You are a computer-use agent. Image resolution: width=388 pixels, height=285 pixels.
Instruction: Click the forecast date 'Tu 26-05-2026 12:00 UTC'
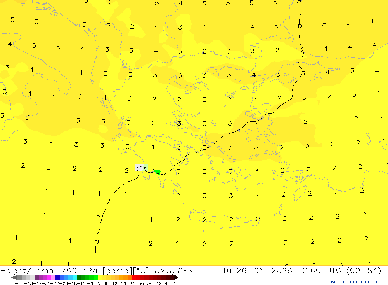point(281,270)
